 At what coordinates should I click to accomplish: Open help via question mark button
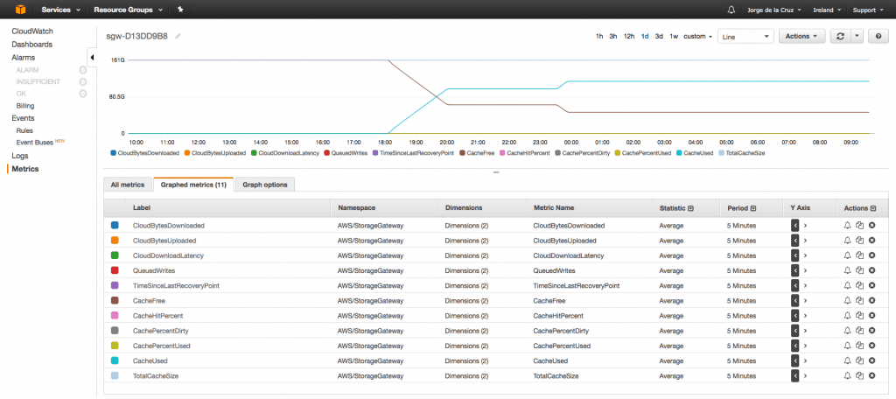[878, 36]
